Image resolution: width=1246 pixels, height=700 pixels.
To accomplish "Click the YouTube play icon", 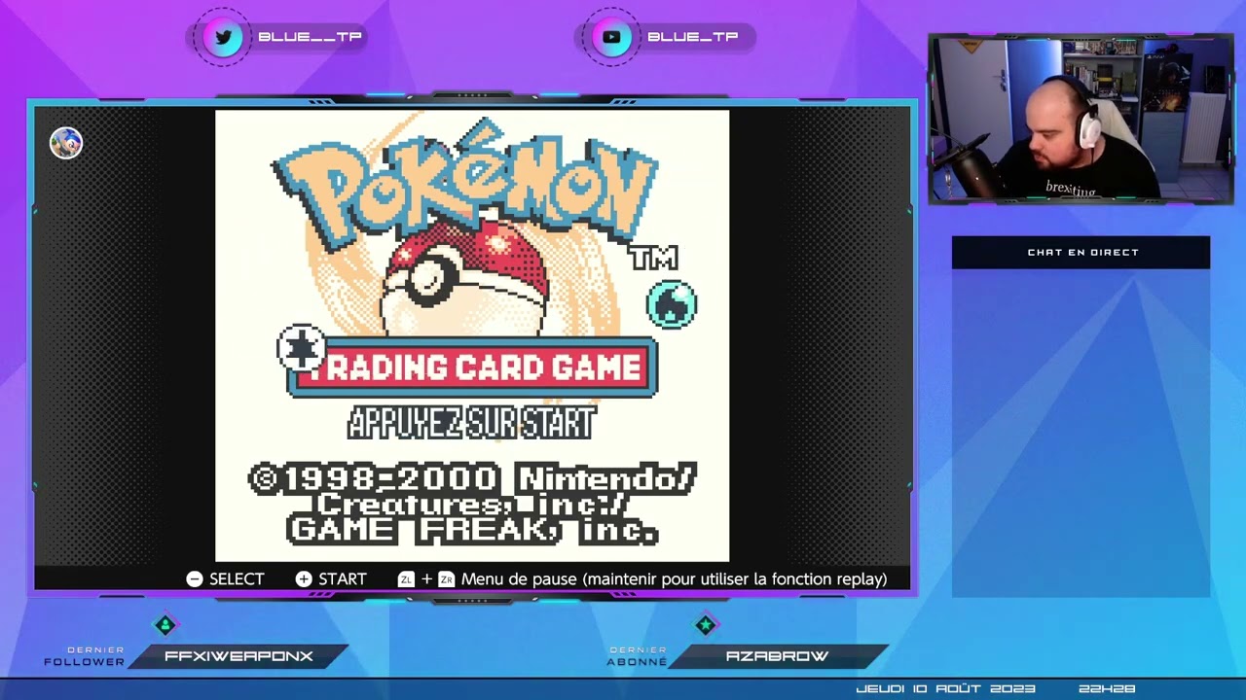I will coord(611,37).
